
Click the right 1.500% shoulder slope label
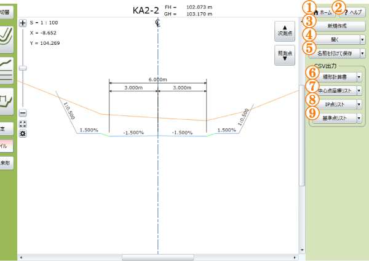(226, 130)
